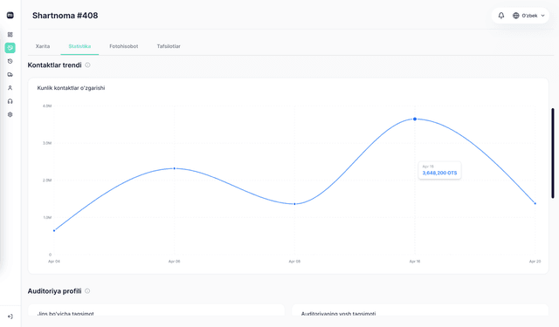Open the Tafsilotlar tab
This screenshot has width=559, height=327.
pos(169,46)
